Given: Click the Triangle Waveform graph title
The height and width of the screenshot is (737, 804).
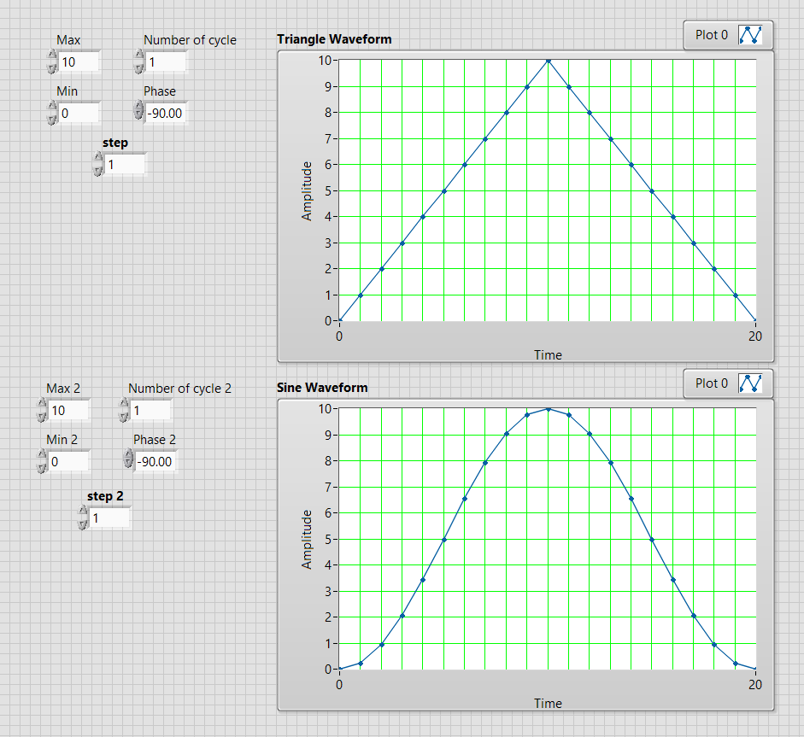Looking at the screenshot, I should [x=334, y=39].
